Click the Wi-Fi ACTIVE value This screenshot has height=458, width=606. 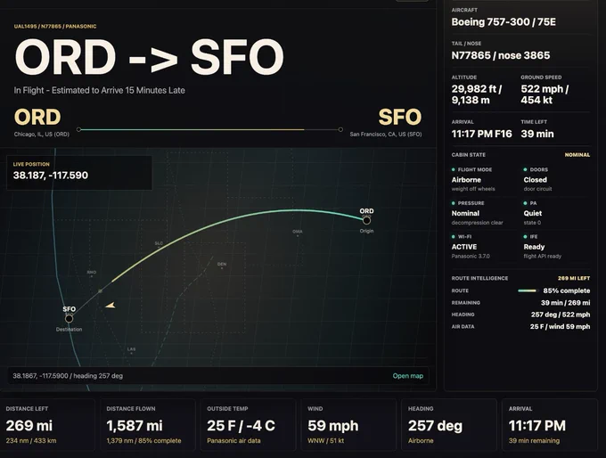point(463,247)
